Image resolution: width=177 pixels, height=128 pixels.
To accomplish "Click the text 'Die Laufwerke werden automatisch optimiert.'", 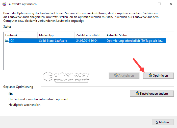I will [39, 99].
